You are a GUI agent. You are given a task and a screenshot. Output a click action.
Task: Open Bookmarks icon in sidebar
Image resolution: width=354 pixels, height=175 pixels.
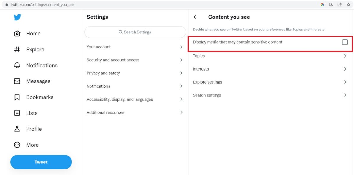point(17,97)
